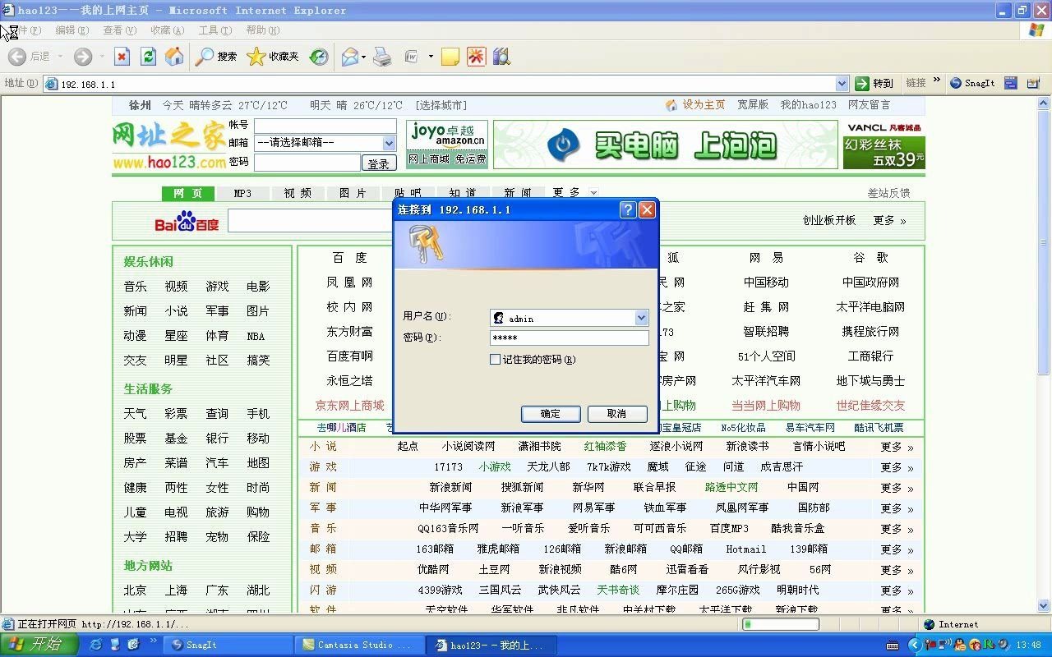Viewport: 1052px width, 657px height.
Task: Expand the Forward button history arrow
Action: pyautogui.click(x=101, y=57)
